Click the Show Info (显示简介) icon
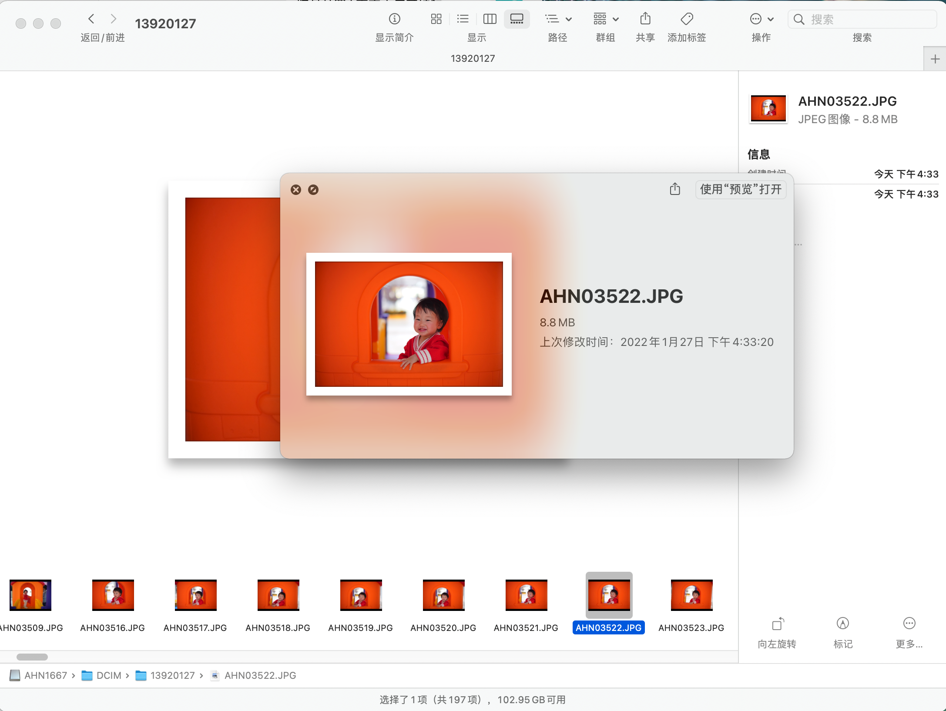946x711 pixels. 394,19
